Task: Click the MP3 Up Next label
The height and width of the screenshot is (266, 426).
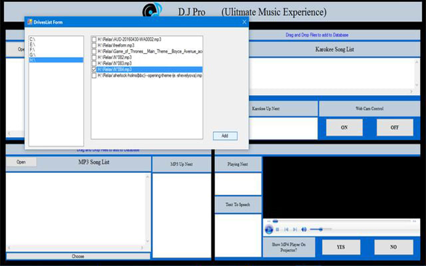Action: (182, 164)
